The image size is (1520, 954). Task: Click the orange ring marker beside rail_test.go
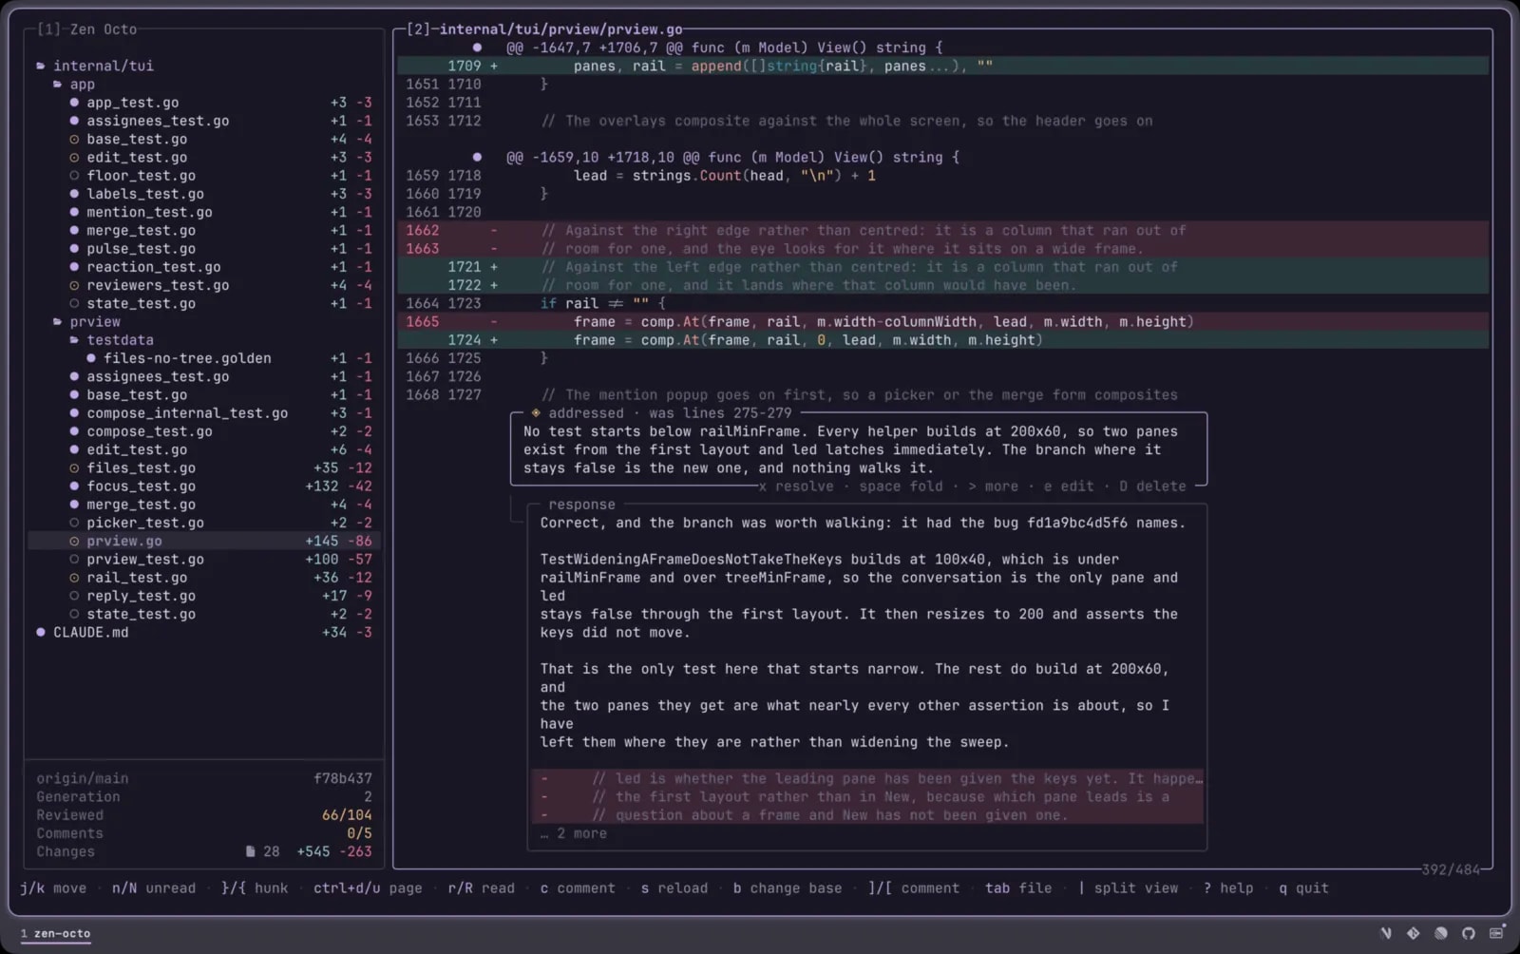(74, 578)
